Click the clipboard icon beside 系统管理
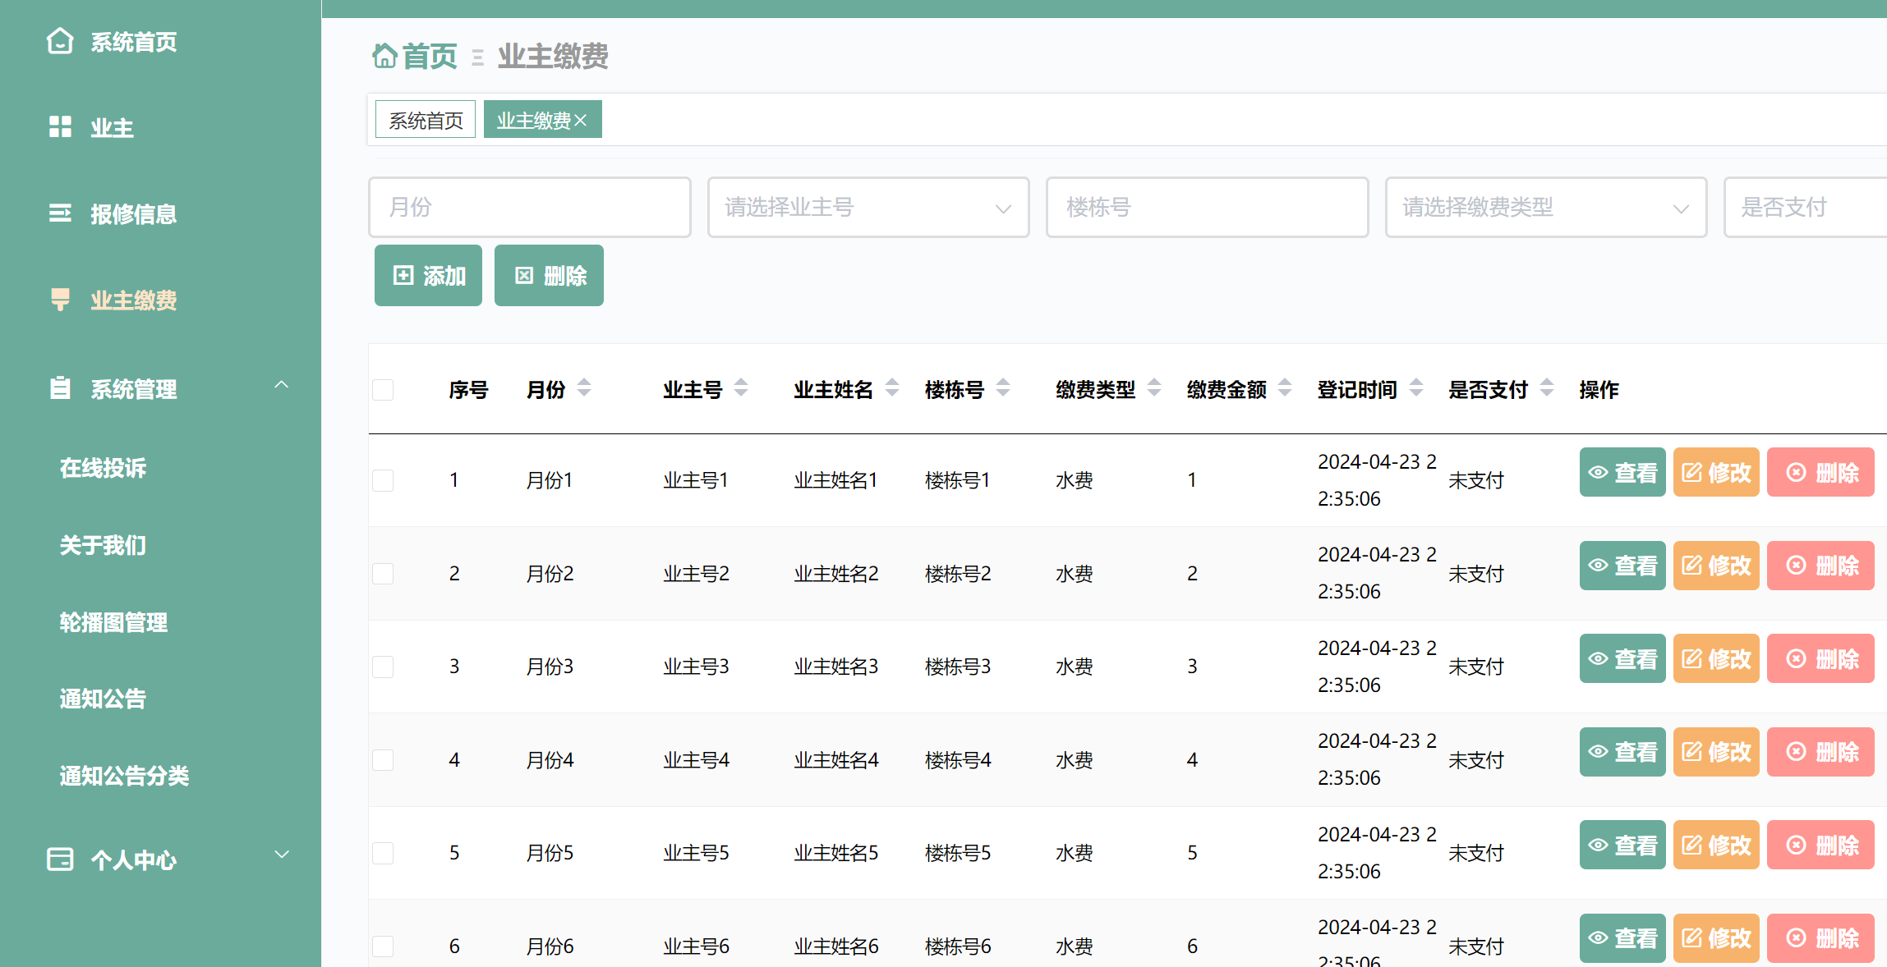1887x967 pixels. 60,387
